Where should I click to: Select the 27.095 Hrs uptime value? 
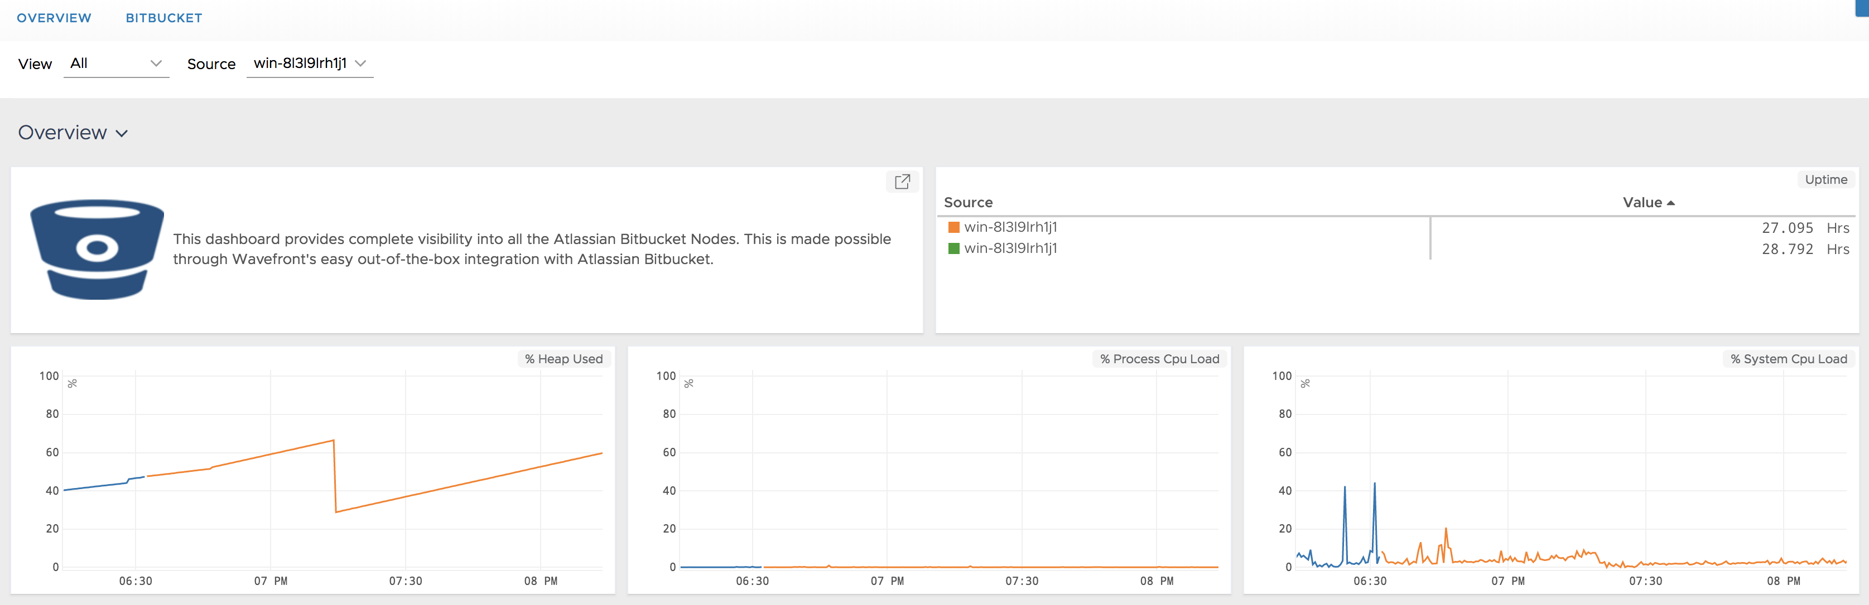coord(1805,228)
